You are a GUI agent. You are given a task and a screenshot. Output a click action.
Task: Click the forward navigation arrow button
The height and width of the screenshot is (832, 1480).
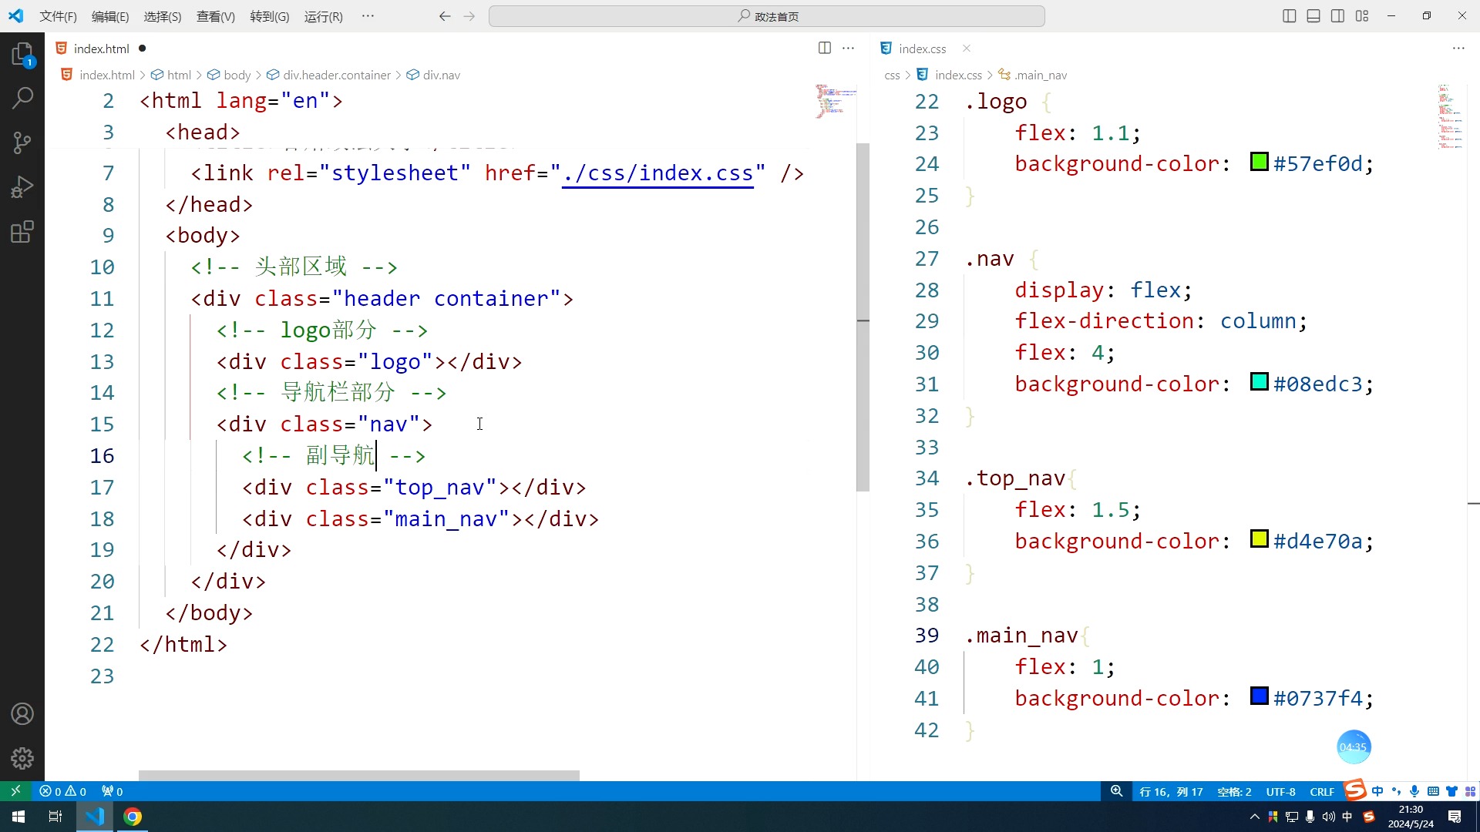tap(469, 15)
